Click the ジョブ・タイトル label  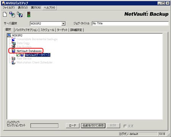pos(81,23)
